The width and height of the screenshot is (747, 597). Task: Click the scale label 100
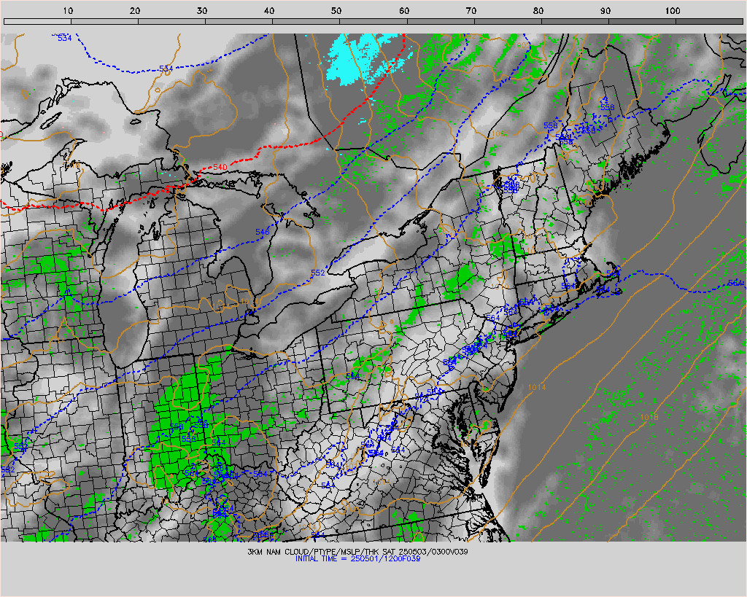[x=673, y=11]
